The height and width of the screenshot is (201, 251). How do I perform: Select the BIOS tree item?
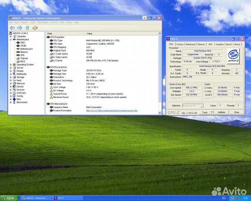pos(23,61)
